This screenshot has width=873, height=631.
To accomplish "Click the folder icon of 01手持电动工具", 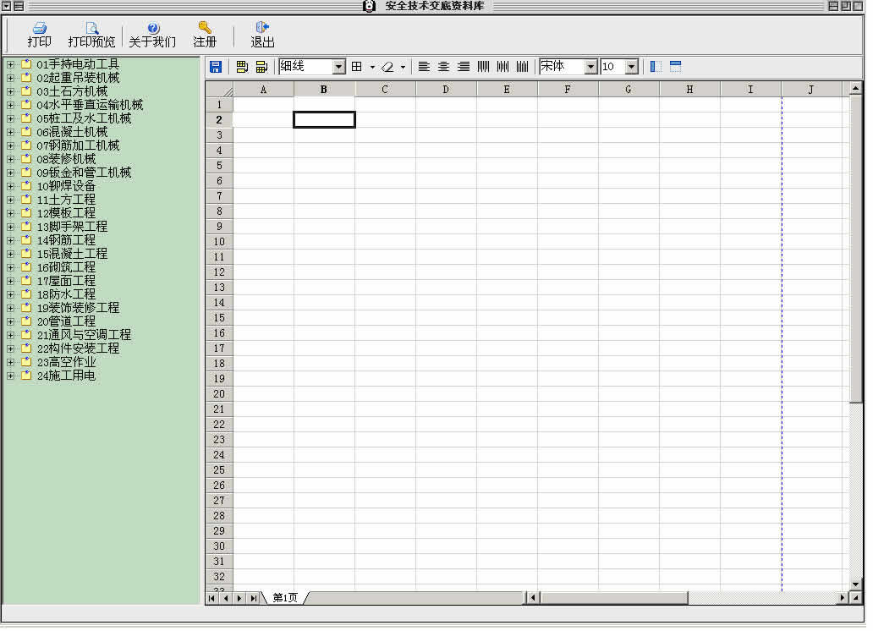I will pyautogui.click(x=26, y=64).
